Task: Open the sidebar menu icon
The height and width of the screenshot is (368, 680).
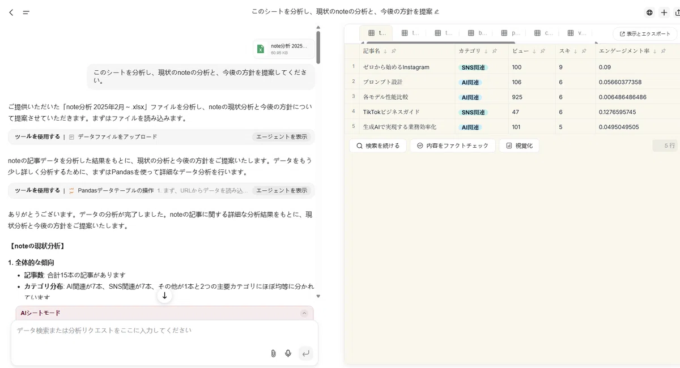Action: [x=26, y=12]
